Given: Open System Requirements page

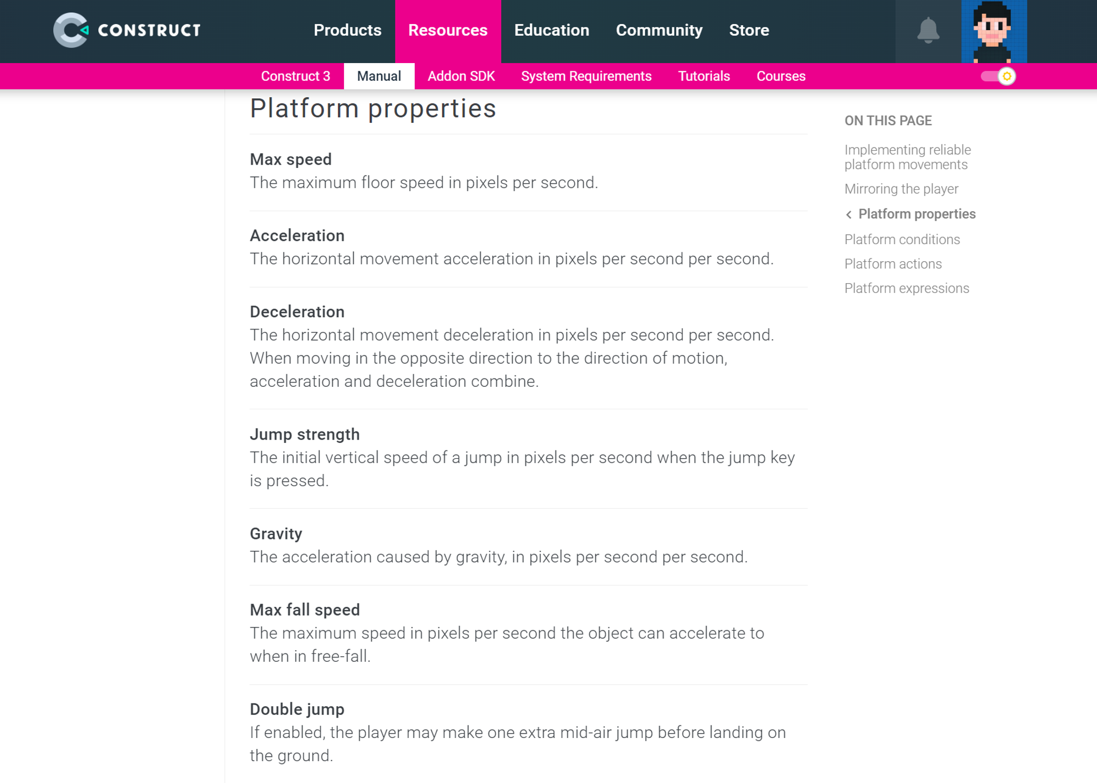Looking at the screenshot, I should pos(586,76).
